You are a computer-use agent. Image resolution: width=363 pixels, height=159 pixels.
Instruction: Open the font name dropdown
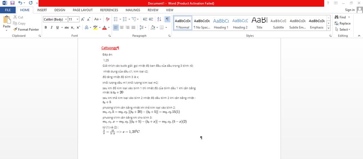coord(66,20)
